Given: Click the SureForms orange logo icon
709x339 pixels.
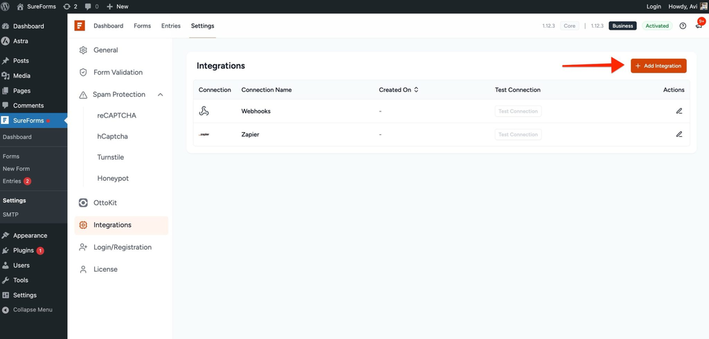Looking at the screenshot, I should pyautogui.click(x=80, y=26).
